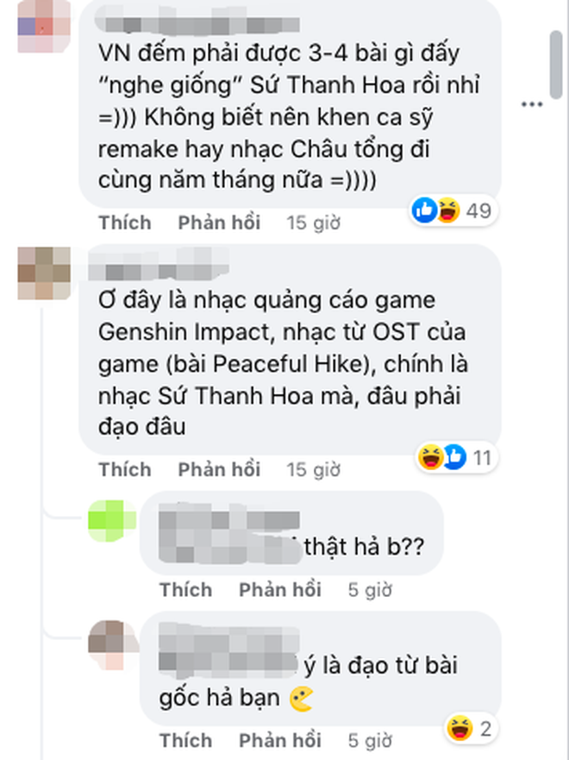Click avatar of the last reply author
569x760 pixels.
(x=113, y=645)
